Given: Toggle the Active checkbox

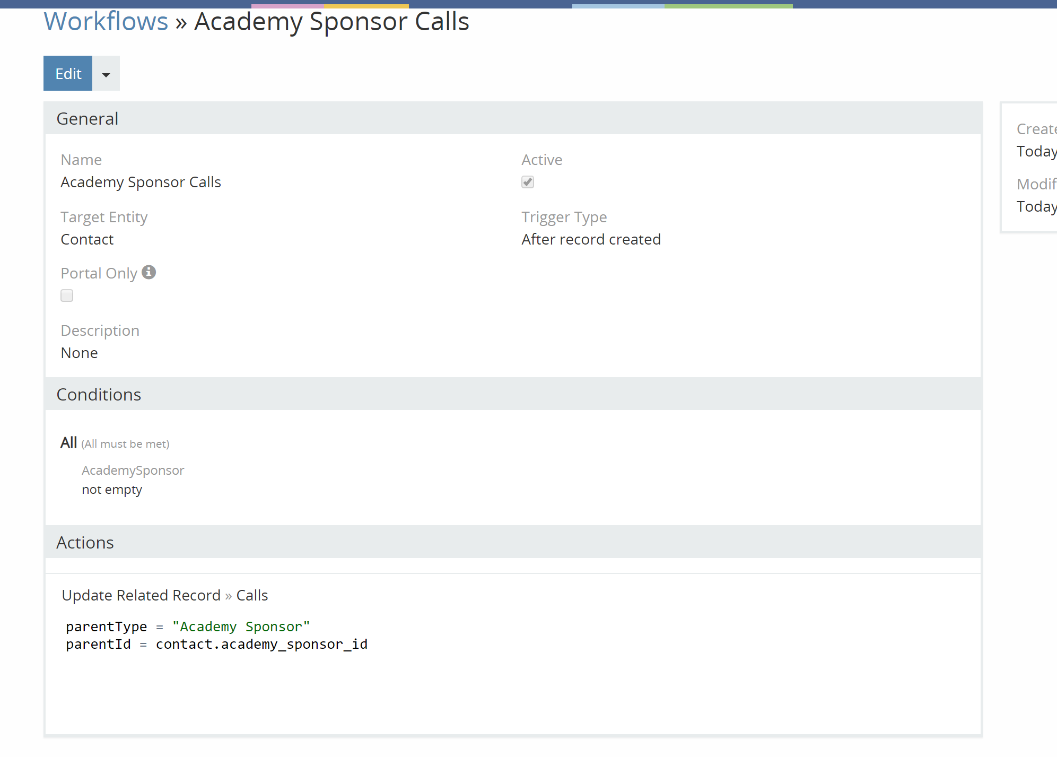Looking at the screenshot, I should (527, 182).
